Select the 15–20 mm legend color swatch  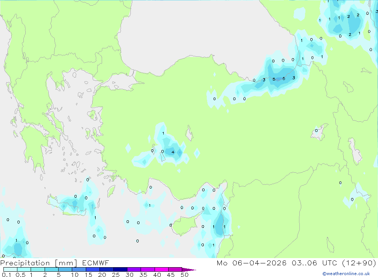point(93,269)
